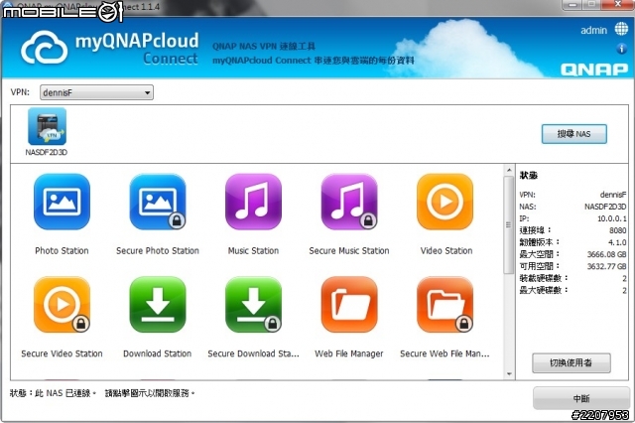Screen dimensions: 635x423
Task: Close the myQNAPcloud Connect window
Action: pos(617,4)
